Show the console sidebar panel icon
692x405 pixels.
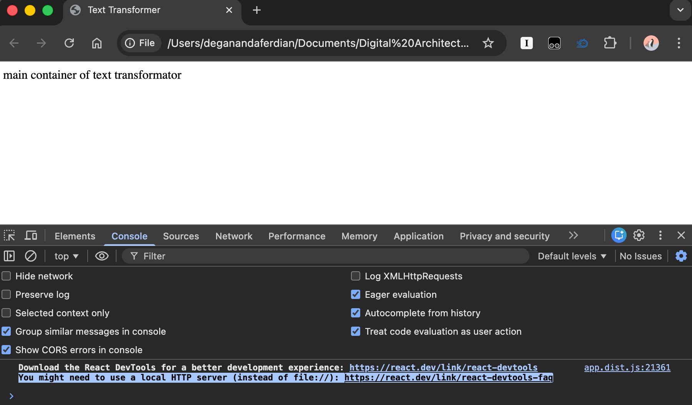tap(9, 256)
